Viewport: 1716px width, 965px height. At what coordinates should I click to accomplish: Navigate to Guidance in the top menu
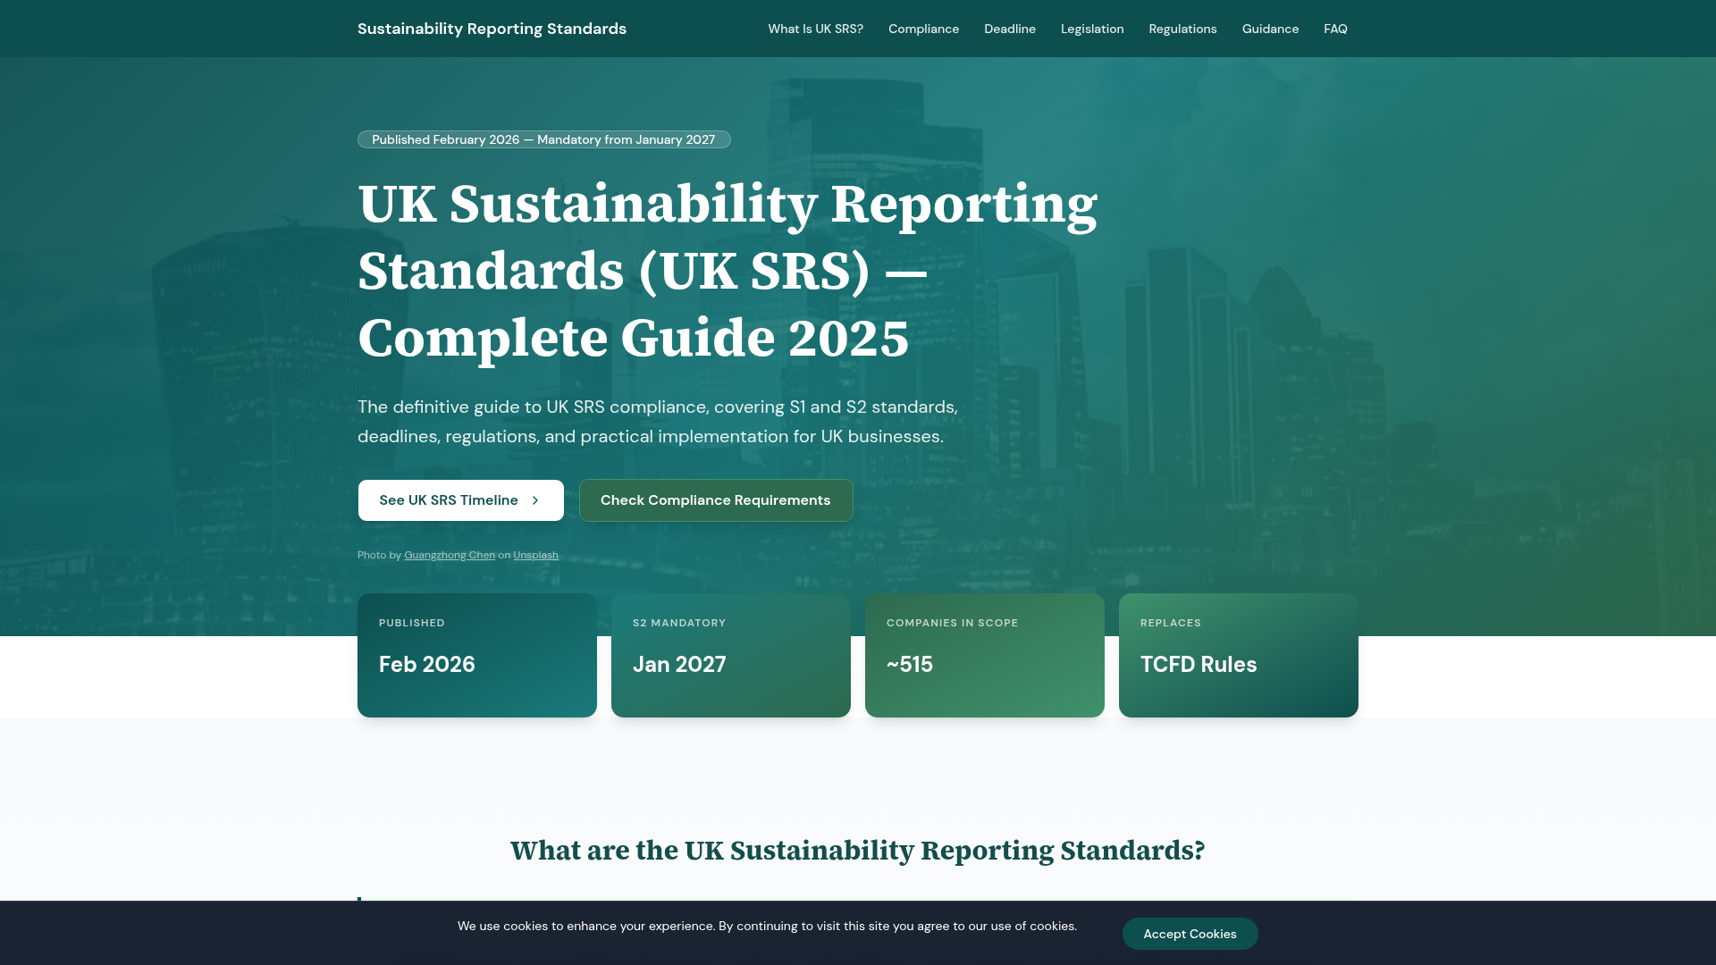coord(1270,29)
